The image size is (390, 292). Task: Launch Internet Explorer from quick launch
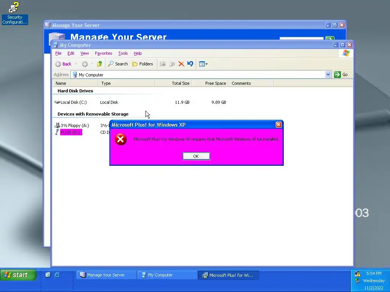click(x=57, y=275)
